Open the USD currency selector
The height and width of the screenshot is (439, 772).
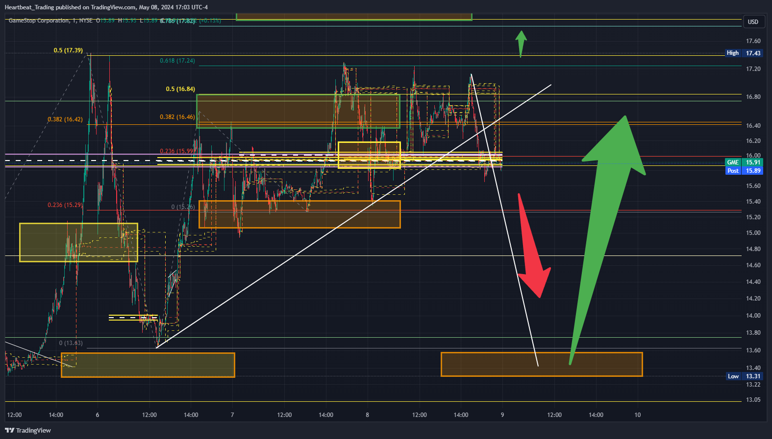pos(753,22)
